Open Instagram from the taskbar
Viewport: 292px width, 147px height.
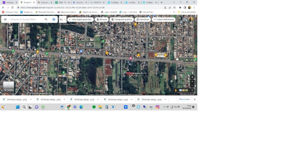(157, 107)
